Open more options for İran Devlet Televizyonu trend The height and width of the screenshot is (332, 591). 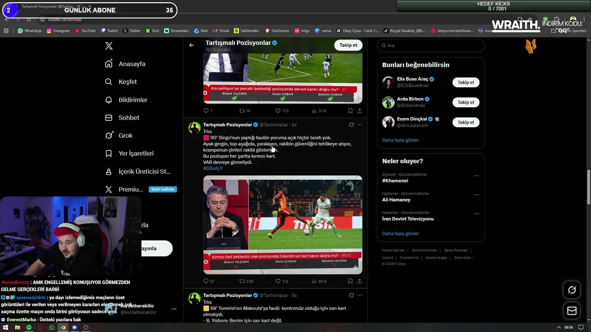(476, 213)
